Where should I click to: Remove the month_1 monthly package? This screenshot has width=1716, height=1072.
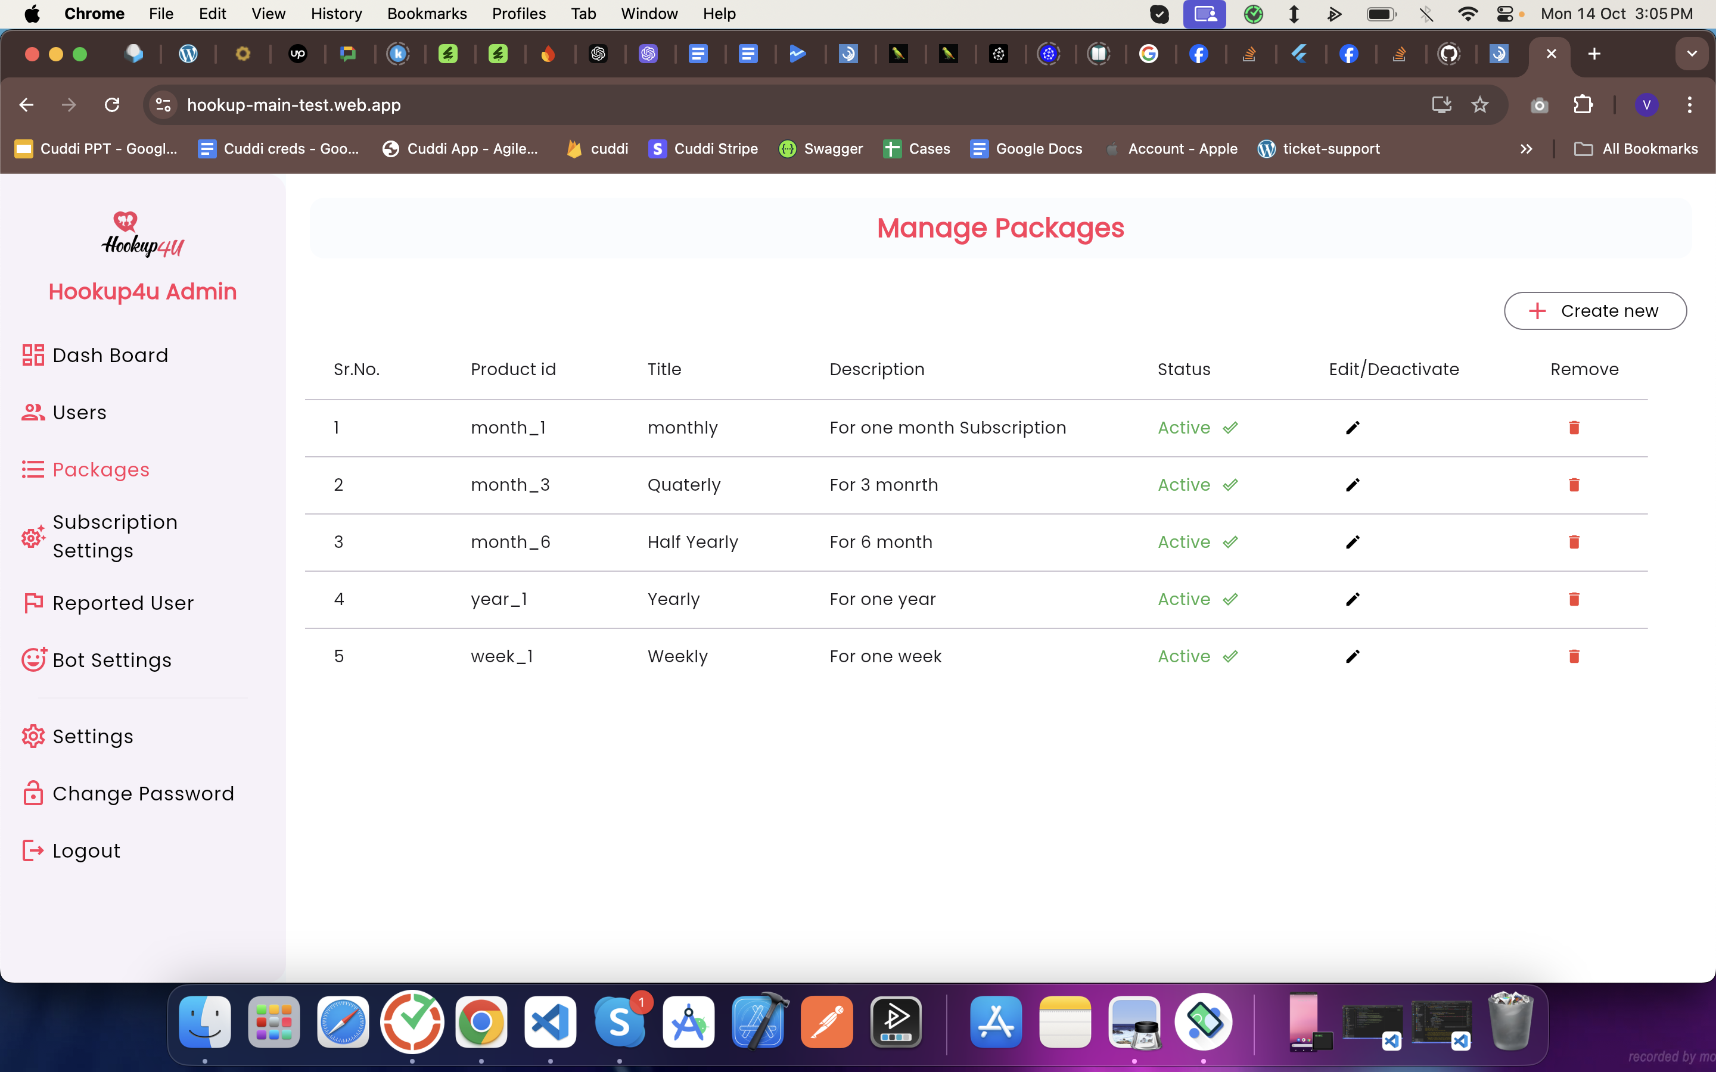(1574, 428)
